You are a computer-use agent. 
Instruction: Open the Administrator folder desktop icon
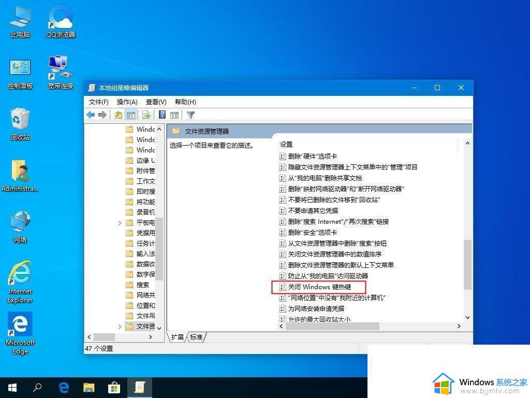[20, 176]
